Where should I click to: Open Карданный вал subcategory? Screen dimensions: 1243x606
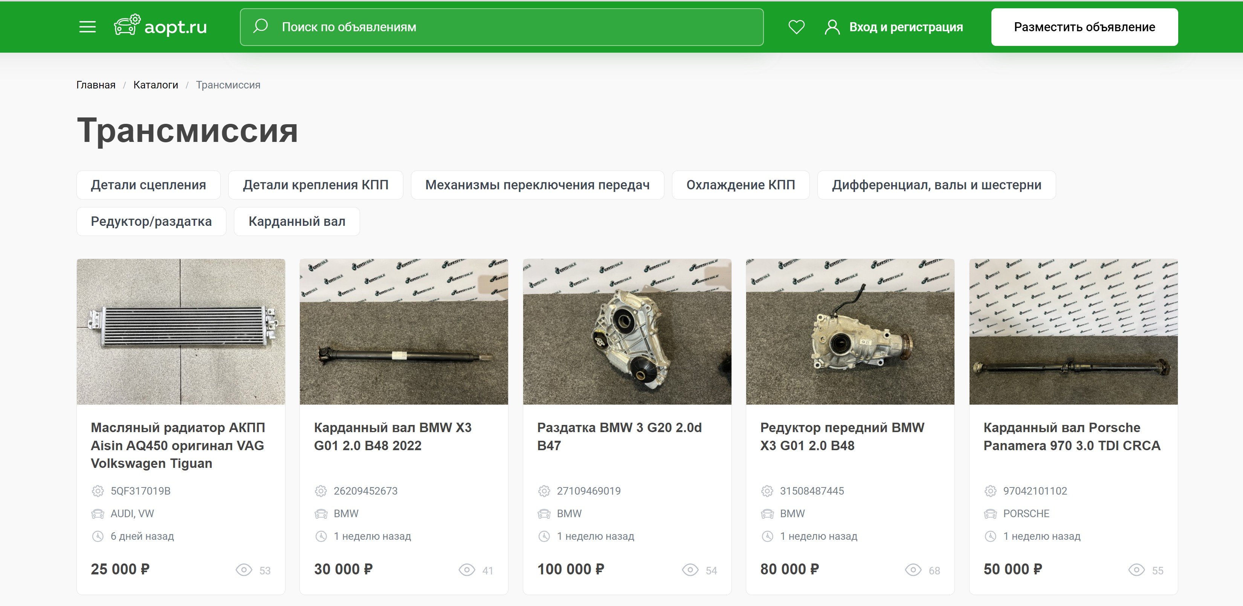pos(297,221)
